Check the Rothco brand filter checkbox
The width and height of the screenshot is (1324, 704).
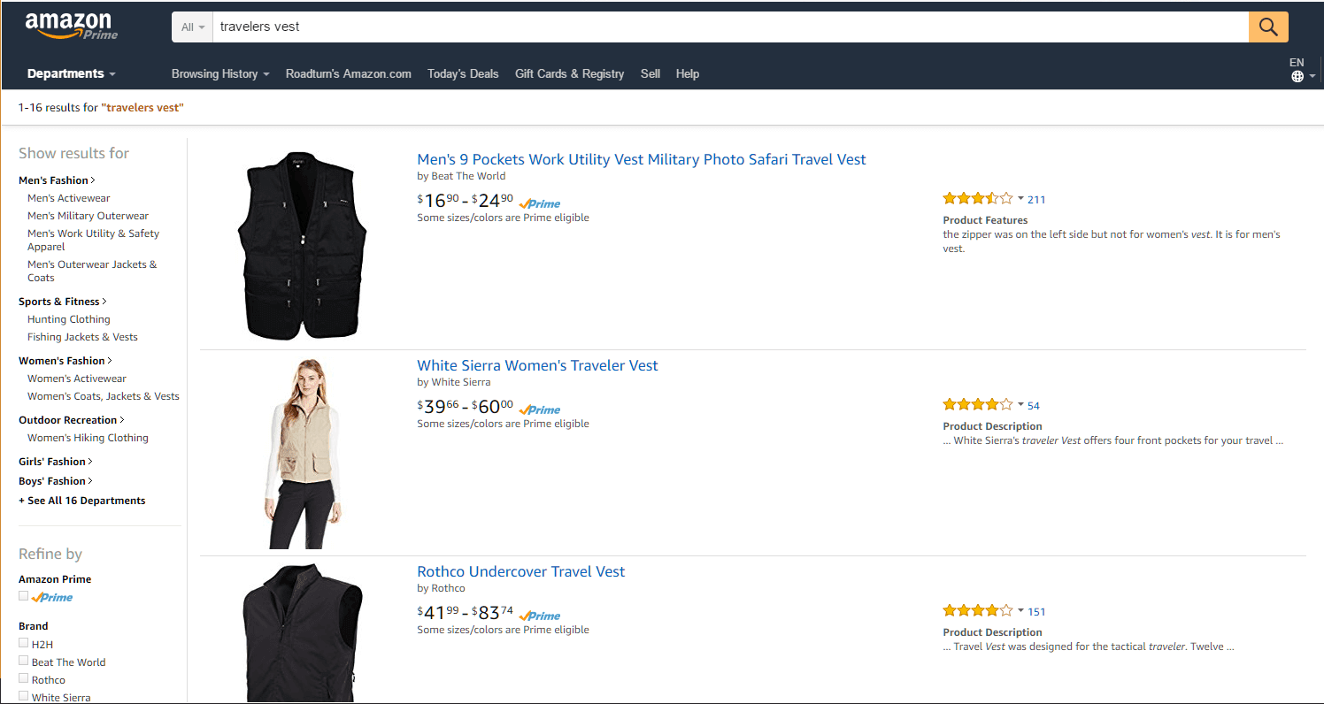tap(23, 678)
